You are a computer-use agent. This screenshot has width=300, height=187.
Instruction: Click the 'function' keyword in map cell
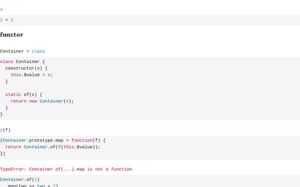click(x=82, y=140)
